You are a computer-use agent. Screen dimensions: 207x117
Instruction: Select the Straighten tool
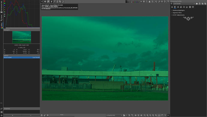click(63, 1)
